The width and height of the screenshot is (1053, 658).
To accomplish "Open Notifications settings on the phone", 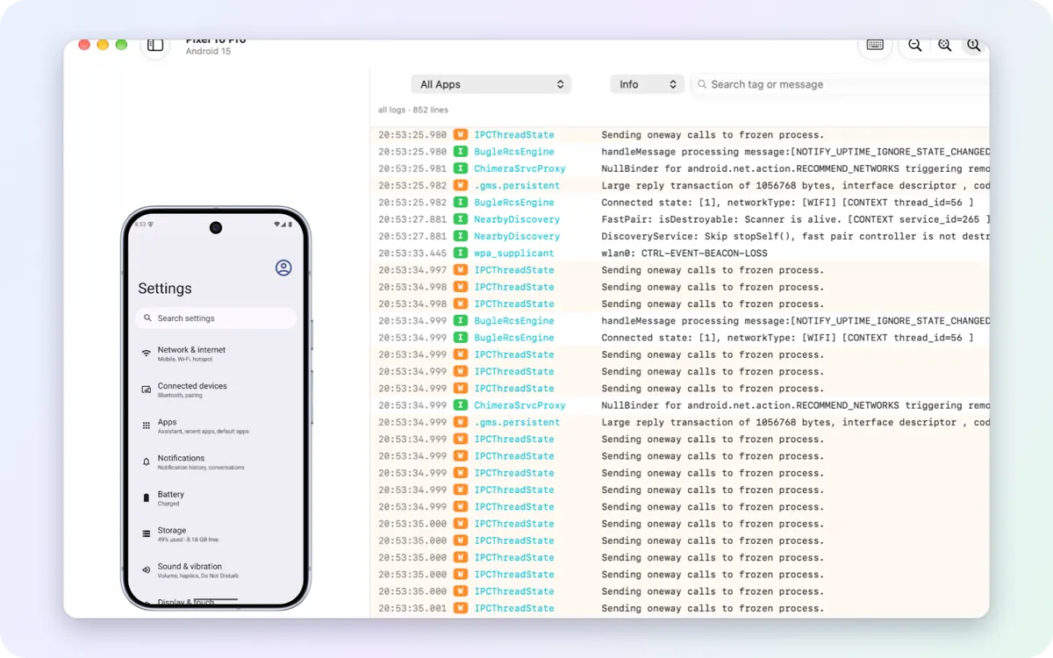I will click(216, 461).
